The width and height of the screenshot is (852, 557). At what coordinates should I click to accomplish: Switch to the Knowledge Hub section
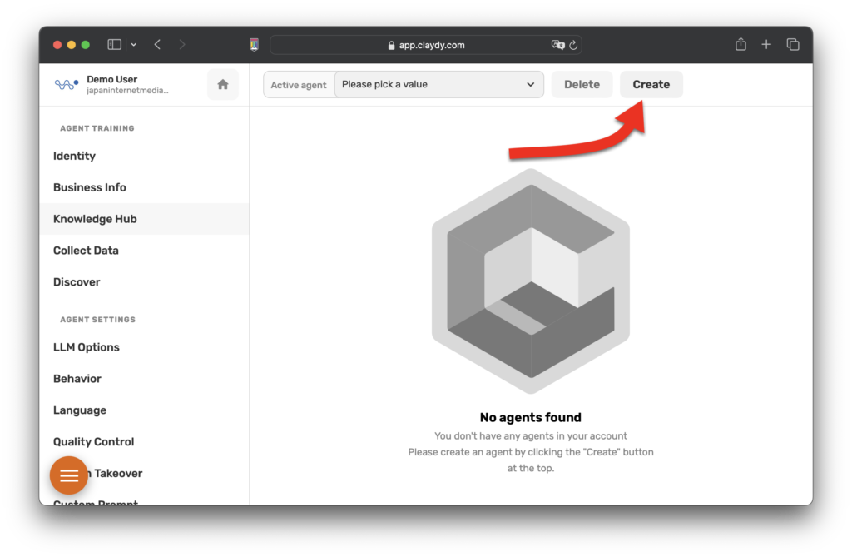tap(95, 219)
